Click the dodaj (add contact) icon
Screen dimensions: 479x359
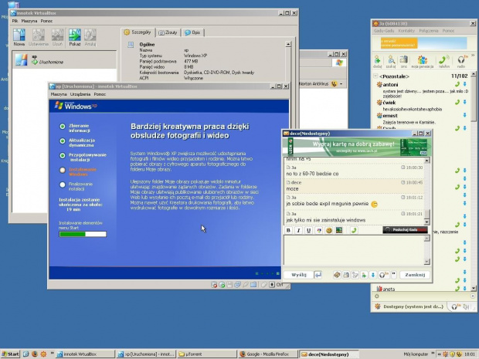[377, 61]
